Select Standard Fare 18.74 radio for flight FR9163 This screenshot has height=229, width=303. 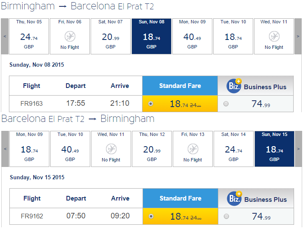pyautogui.click(x=151, y=104)
